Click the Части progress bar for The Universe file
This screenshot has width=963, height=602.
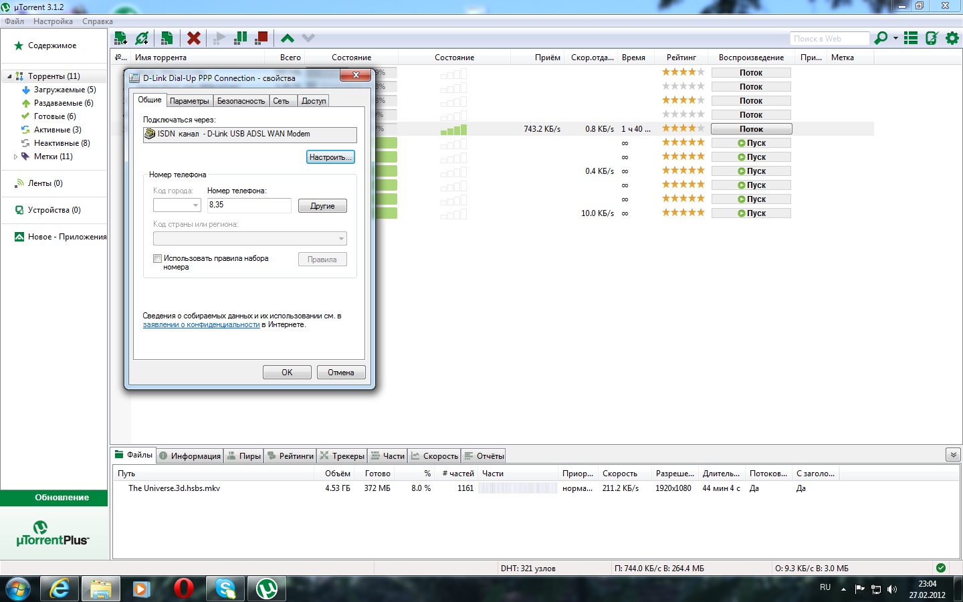tap(518, 488)
